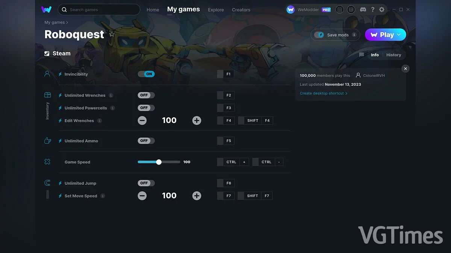Enable the Unlimited Jump toggle
The height and width of the screenshot is (253, 451).
point(146,183)
